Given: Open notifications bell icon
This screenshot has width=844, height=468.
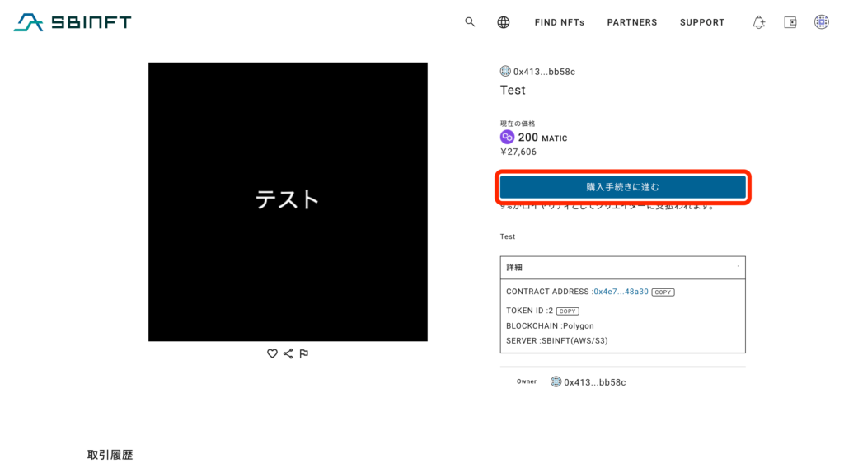Looking at the screenshot, I should point(759,22).
